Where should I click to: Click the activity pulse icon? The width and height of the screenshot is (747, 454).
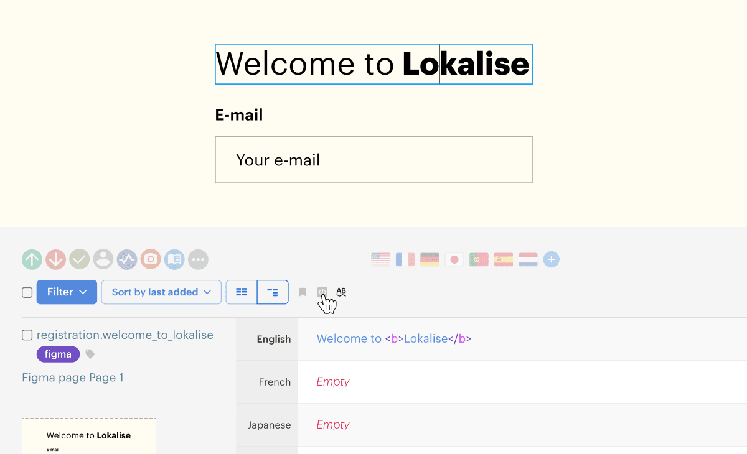(x=127, y=259)
